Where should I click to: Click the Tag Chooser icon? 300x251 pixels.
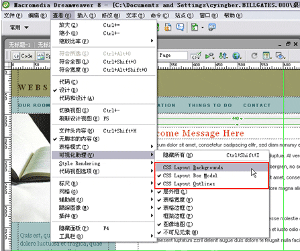coord(211,27)
